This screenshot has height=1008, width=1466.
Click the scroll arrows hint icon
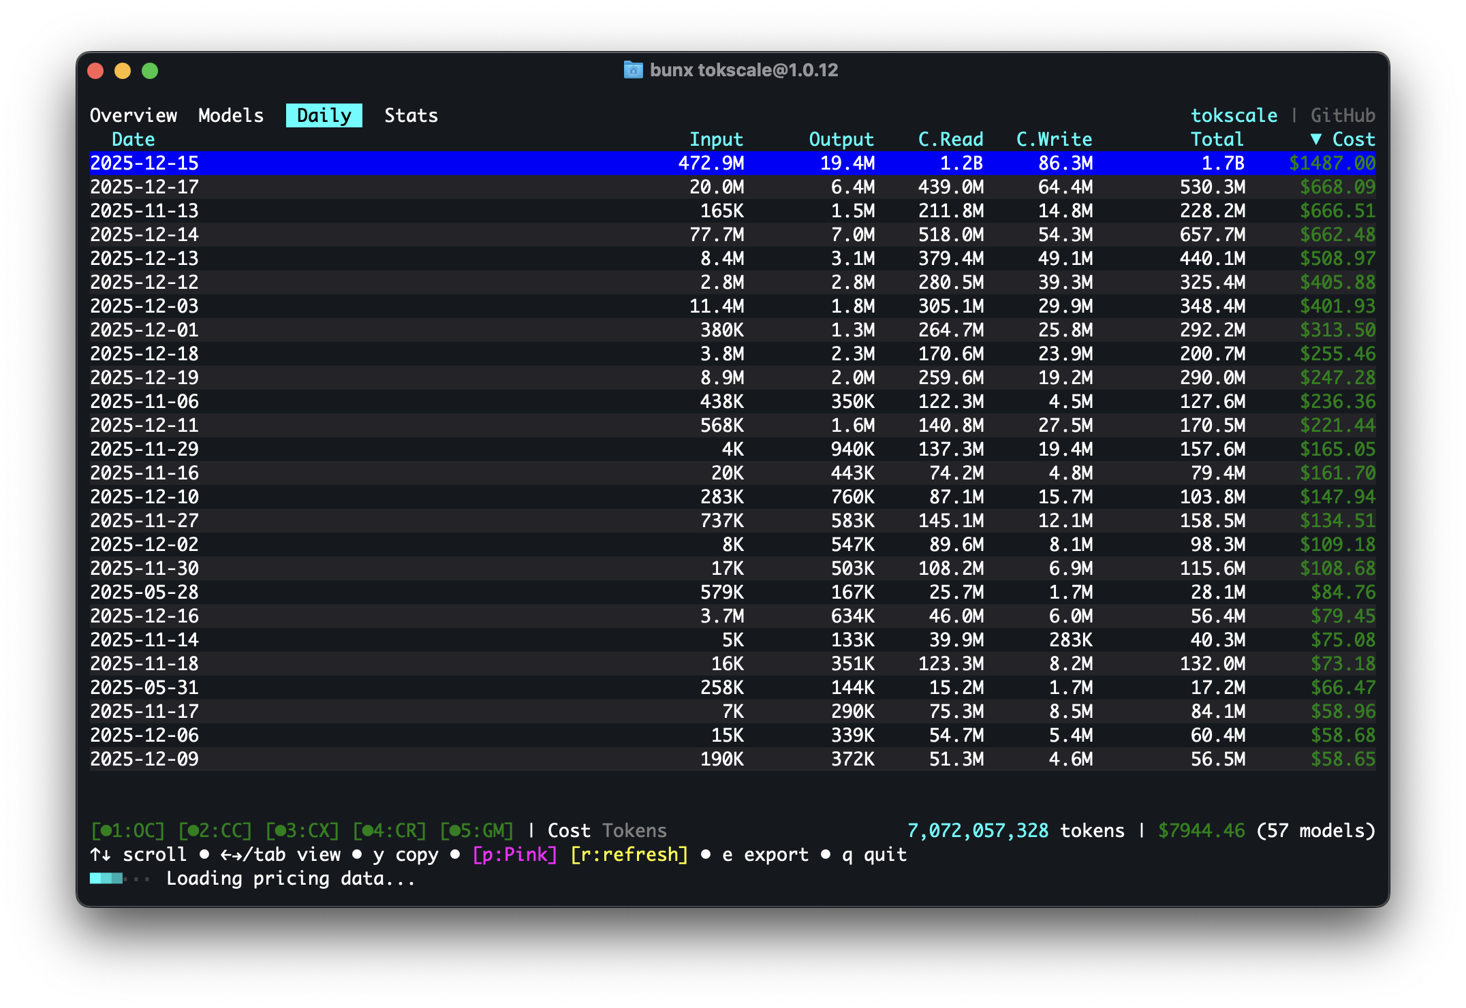click(x=100, y=854)
